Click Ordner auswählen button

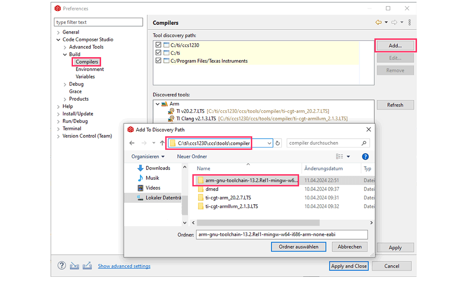coord(299,247)
